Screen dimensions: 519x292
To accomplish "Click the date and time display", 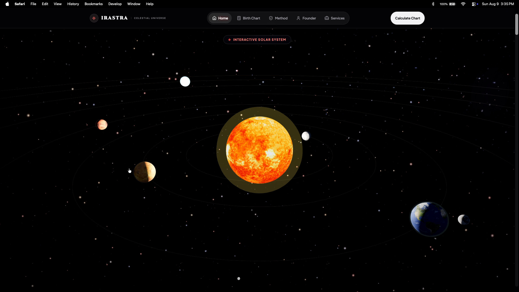I will click(x=498, y=4).
